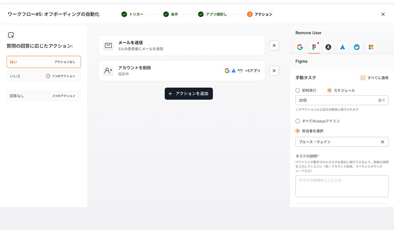Click the +5アプリ label
This screenshot has width=394, height=230.
[252, 71]
